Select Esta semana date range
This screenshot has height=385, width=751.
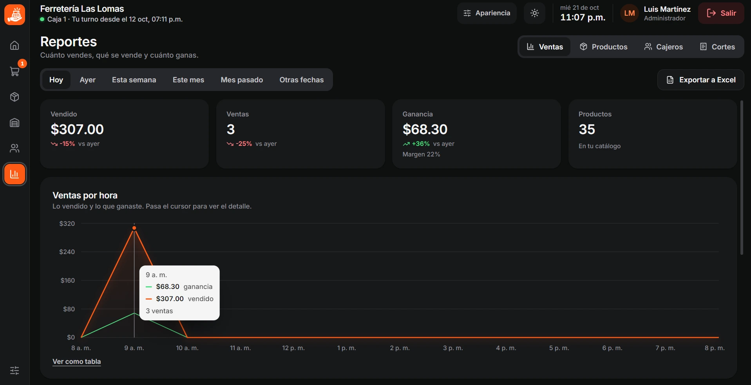[134, 80]
